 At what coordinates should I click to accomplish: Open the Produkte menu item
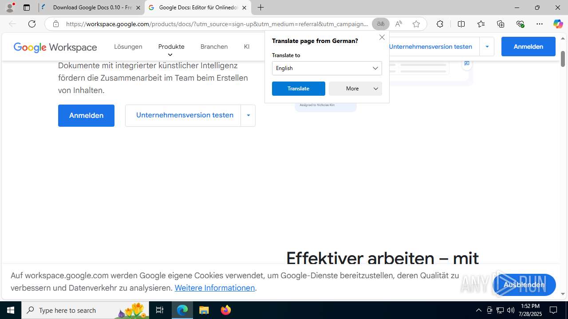point(171,47)
